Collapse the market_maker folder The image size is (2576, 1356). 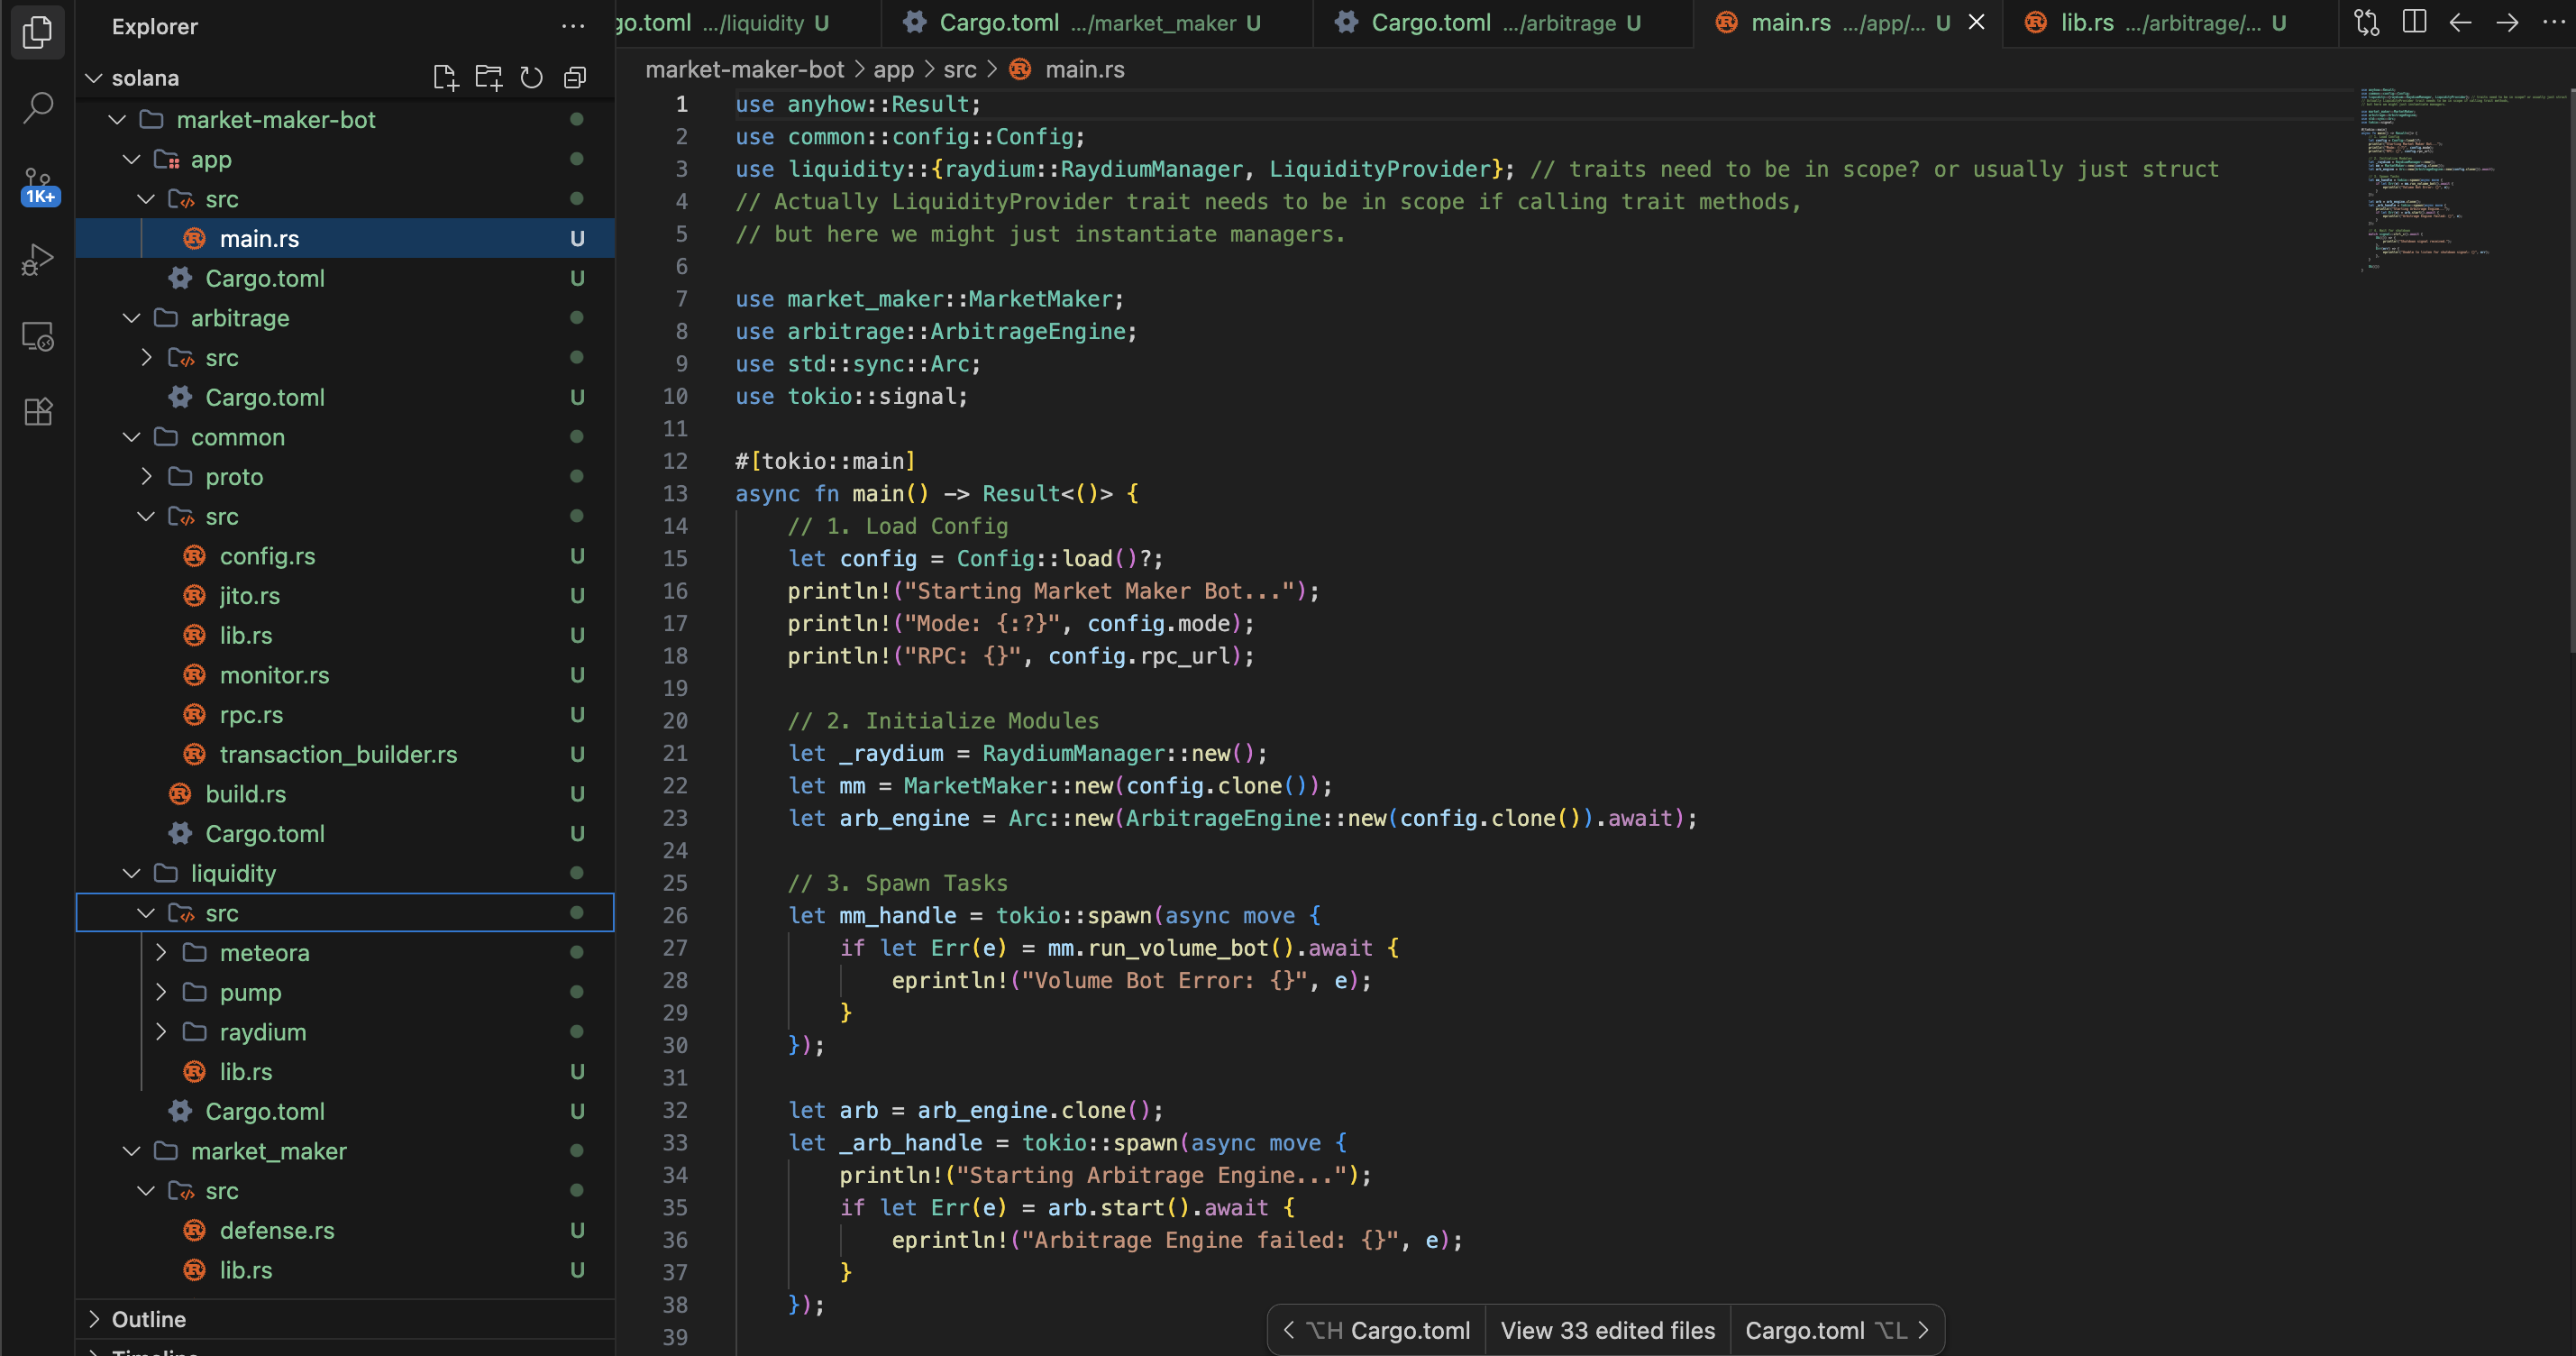268,1151
